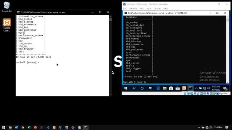The height and width of the screenshot is (130, 232).
Task: Open the red screen recorder taskbar icon
Action: pyautogui.click(x=73, y=127)
